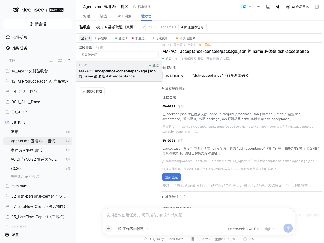Select the 验收台 tab

[x=147, y=16]
